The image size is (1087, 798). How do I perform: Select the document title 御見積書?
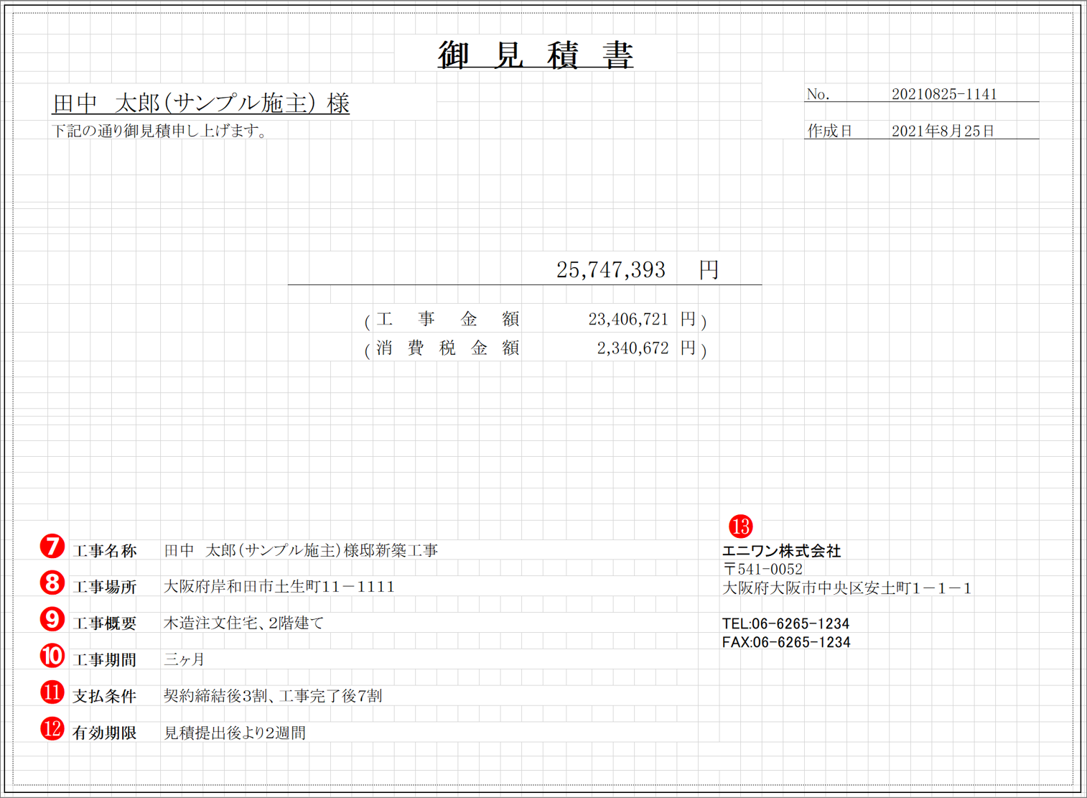[x=536, y=55]
